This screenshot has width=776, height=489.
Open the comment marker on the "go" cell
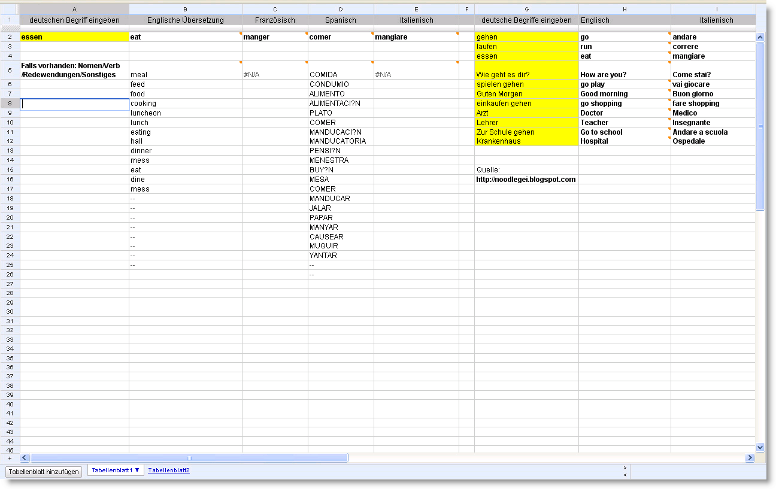coord(669,34)
